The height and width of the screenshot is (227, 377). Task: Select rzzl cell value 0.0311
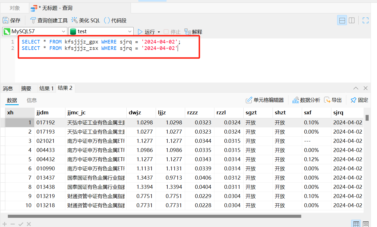click(229, 187)
